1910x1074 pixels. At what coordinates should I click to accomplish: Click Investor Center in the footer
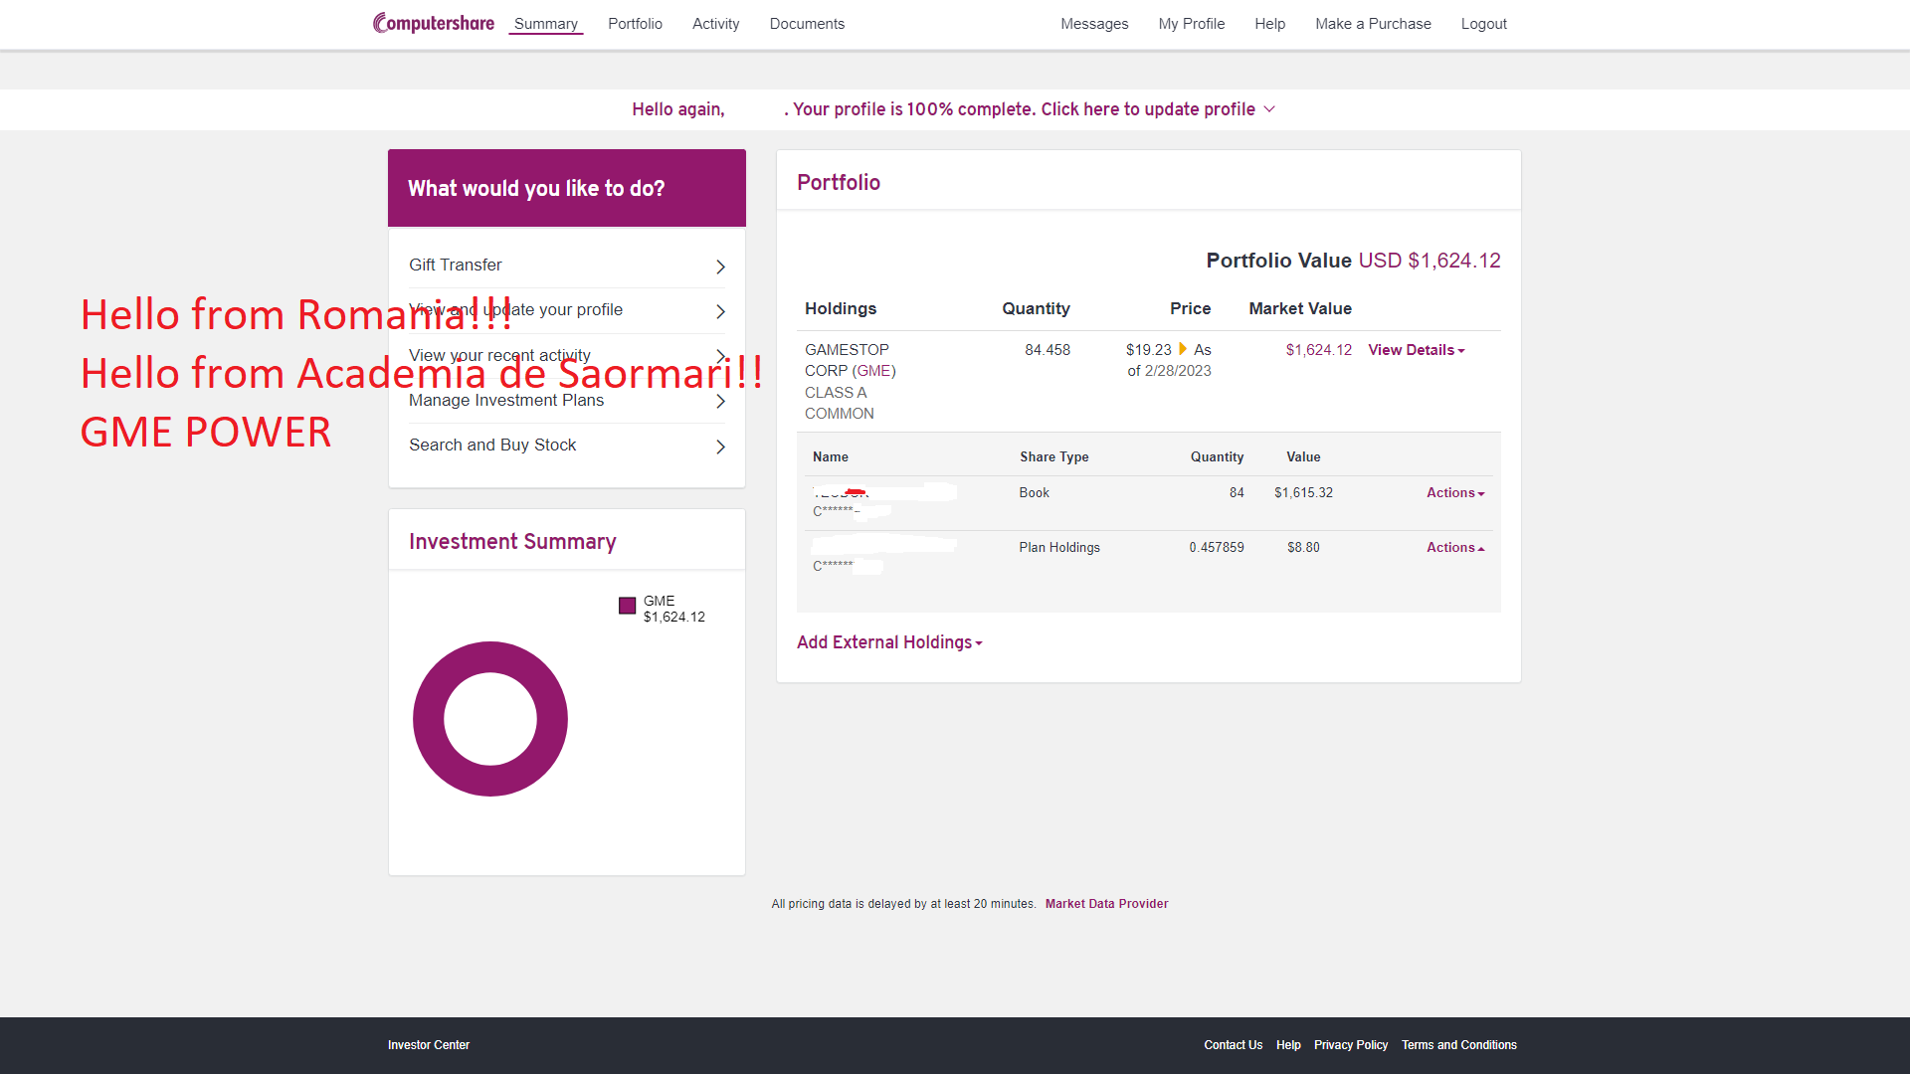click(429, 1045)
